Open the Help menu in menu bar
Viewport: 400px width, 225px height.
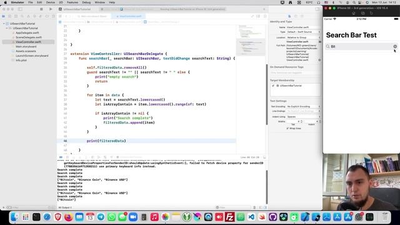[x=112, y=2]
